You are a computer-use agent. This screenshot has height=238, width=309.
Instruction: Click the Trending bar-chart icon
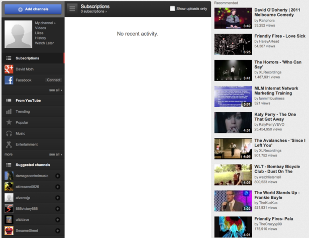[x=9, y=112]
